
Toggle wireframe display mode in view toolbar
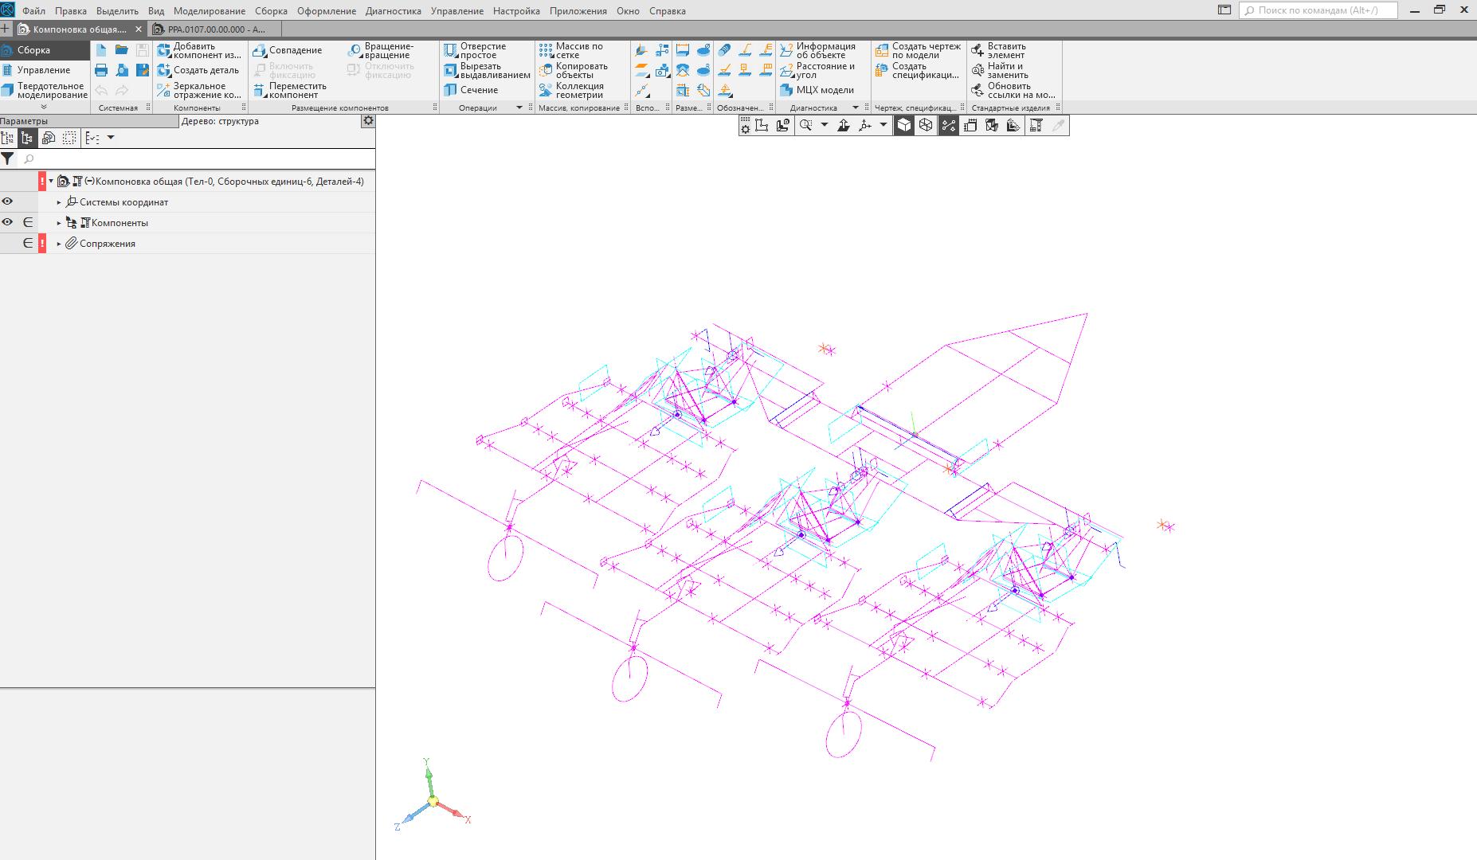point(926,125)
